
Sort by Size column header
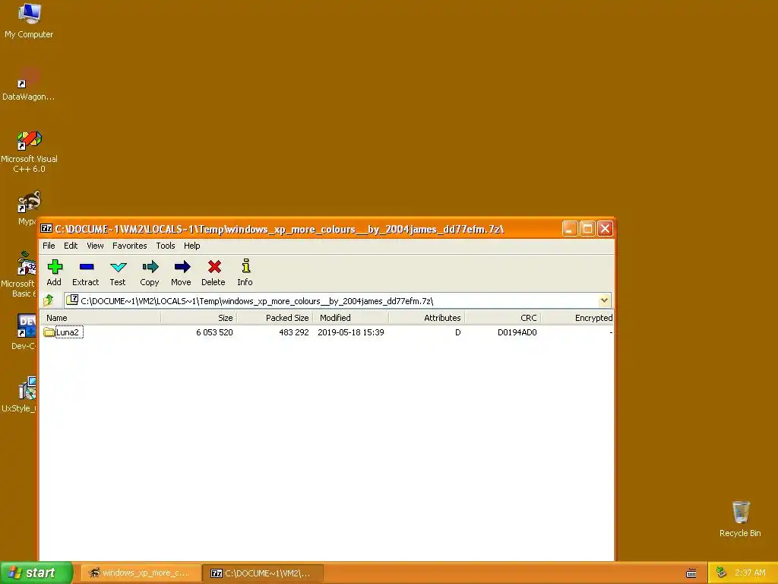199,318
